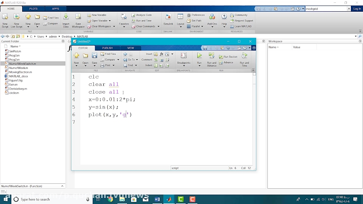Click the Run and Time icon
The height and width of the screenshot is (204, 363).
244,56
